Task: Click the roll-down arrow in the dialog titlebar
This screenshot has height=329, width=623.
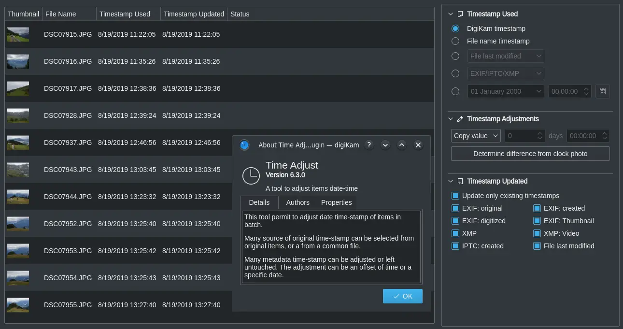Action: (x=385, y=145)
